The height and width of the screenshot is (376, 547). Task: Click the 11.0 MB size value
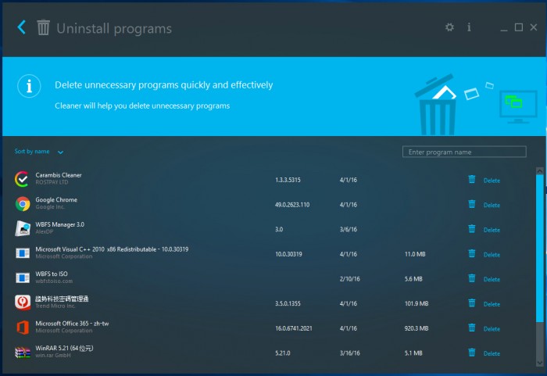[415, 254]
